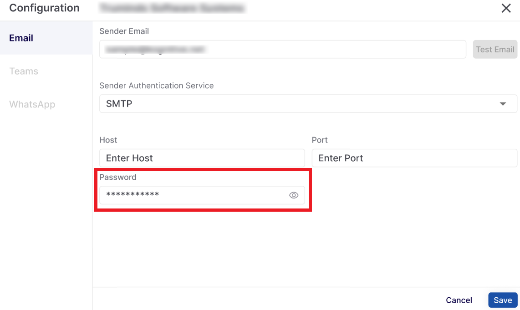
Task: Go to the WhatsApp tab
Action: [x=32, y=104]
